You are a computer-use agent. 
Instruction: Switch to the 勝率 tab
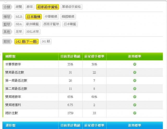pyautogui.click(x=30, y=7)
